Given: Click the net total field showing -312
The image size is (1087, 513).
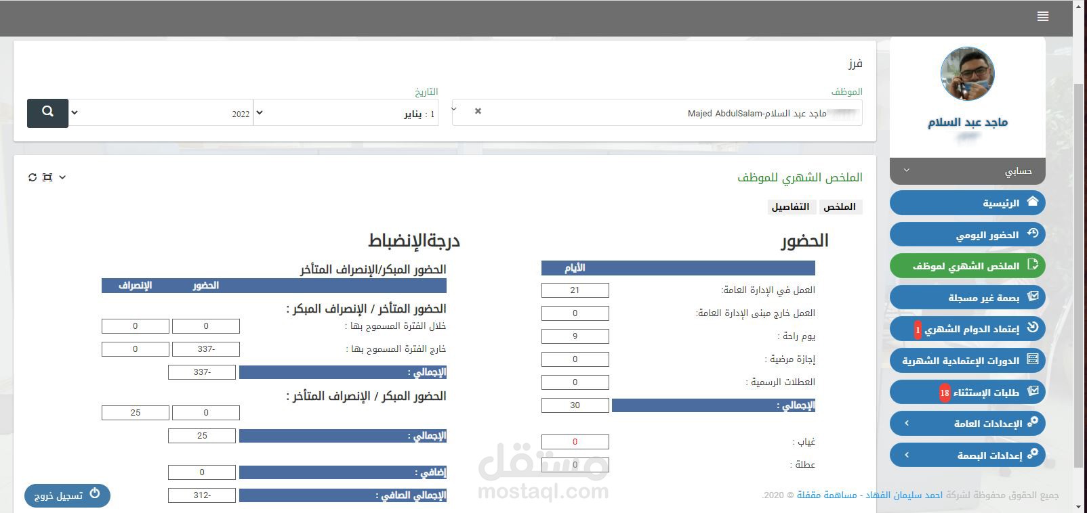Looking at the screenshot, I should 202,495.
